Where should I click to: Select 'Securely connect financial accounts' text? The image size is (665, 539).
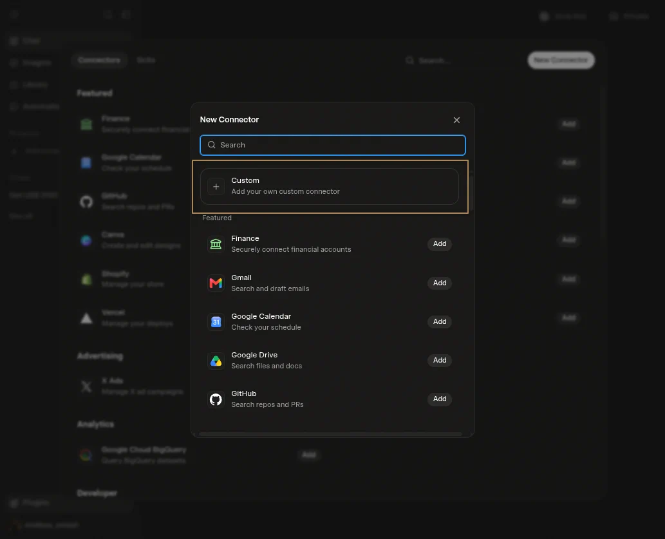click(x=291, y=250)
